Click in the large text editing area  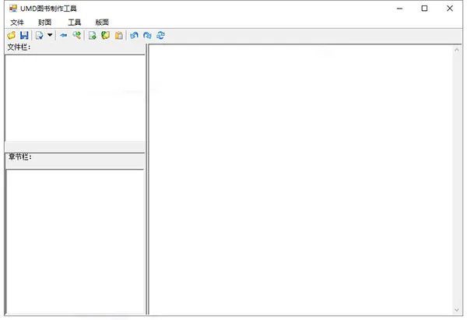tap(300, 179)
